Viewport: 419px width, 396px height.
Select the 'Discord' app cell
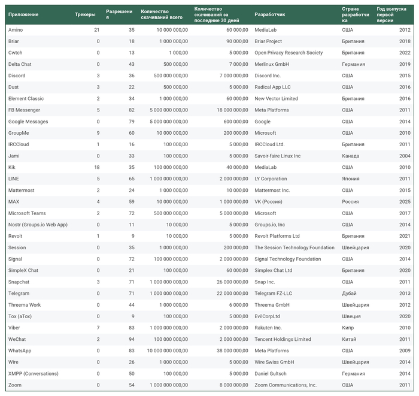click(17, 75)
